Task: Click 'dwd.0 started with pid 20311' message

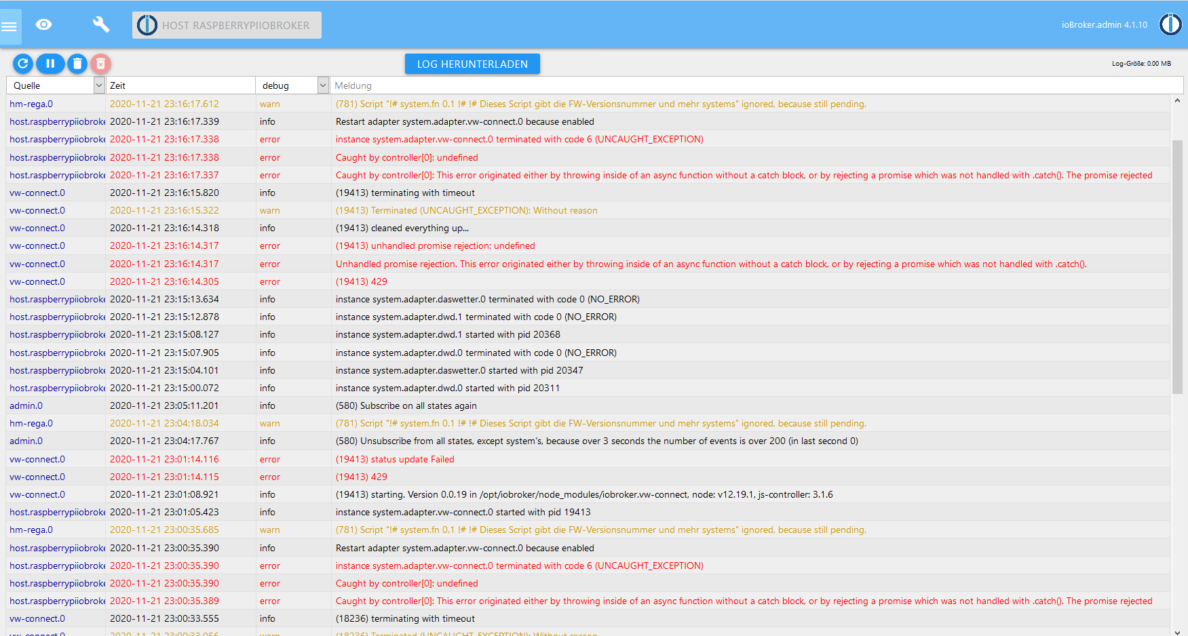Action: 448,388
